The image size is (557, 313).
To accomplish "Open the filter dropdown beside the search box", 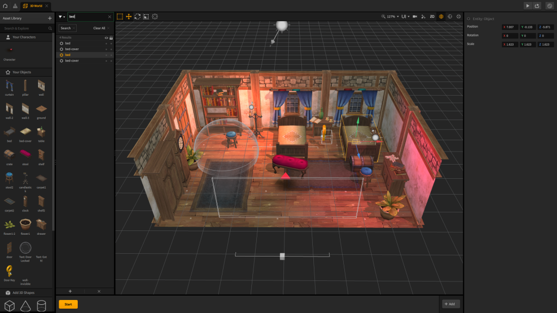I will tap(61, 17).
